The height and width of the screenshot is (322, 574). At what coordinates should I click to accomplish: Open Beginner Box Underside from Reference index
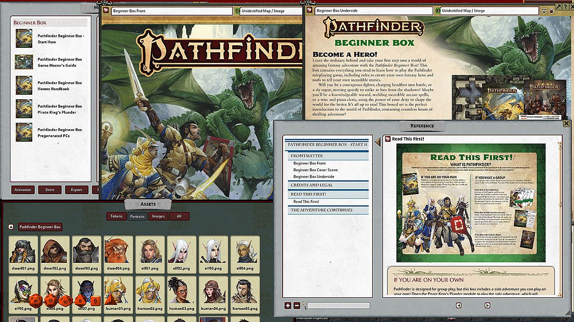pos(314,177)
